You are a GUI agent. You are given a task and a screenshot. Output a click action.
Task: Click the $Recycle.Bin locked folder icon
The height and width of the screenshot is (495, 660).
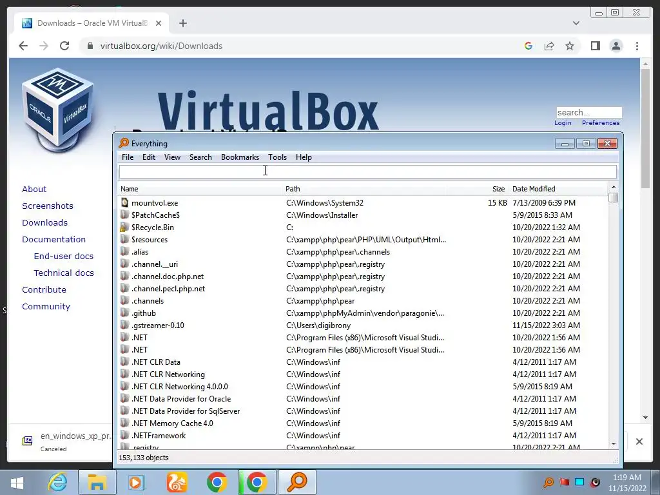[x=124, y=228]
